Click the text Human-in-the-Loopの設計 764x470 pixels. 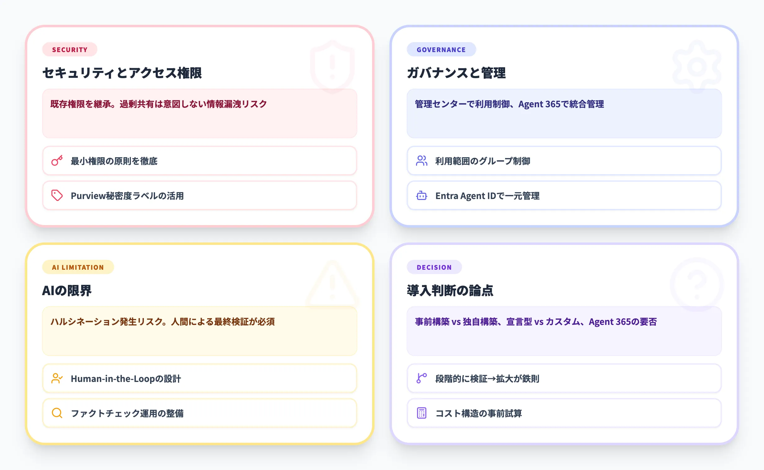pos(126,379)
